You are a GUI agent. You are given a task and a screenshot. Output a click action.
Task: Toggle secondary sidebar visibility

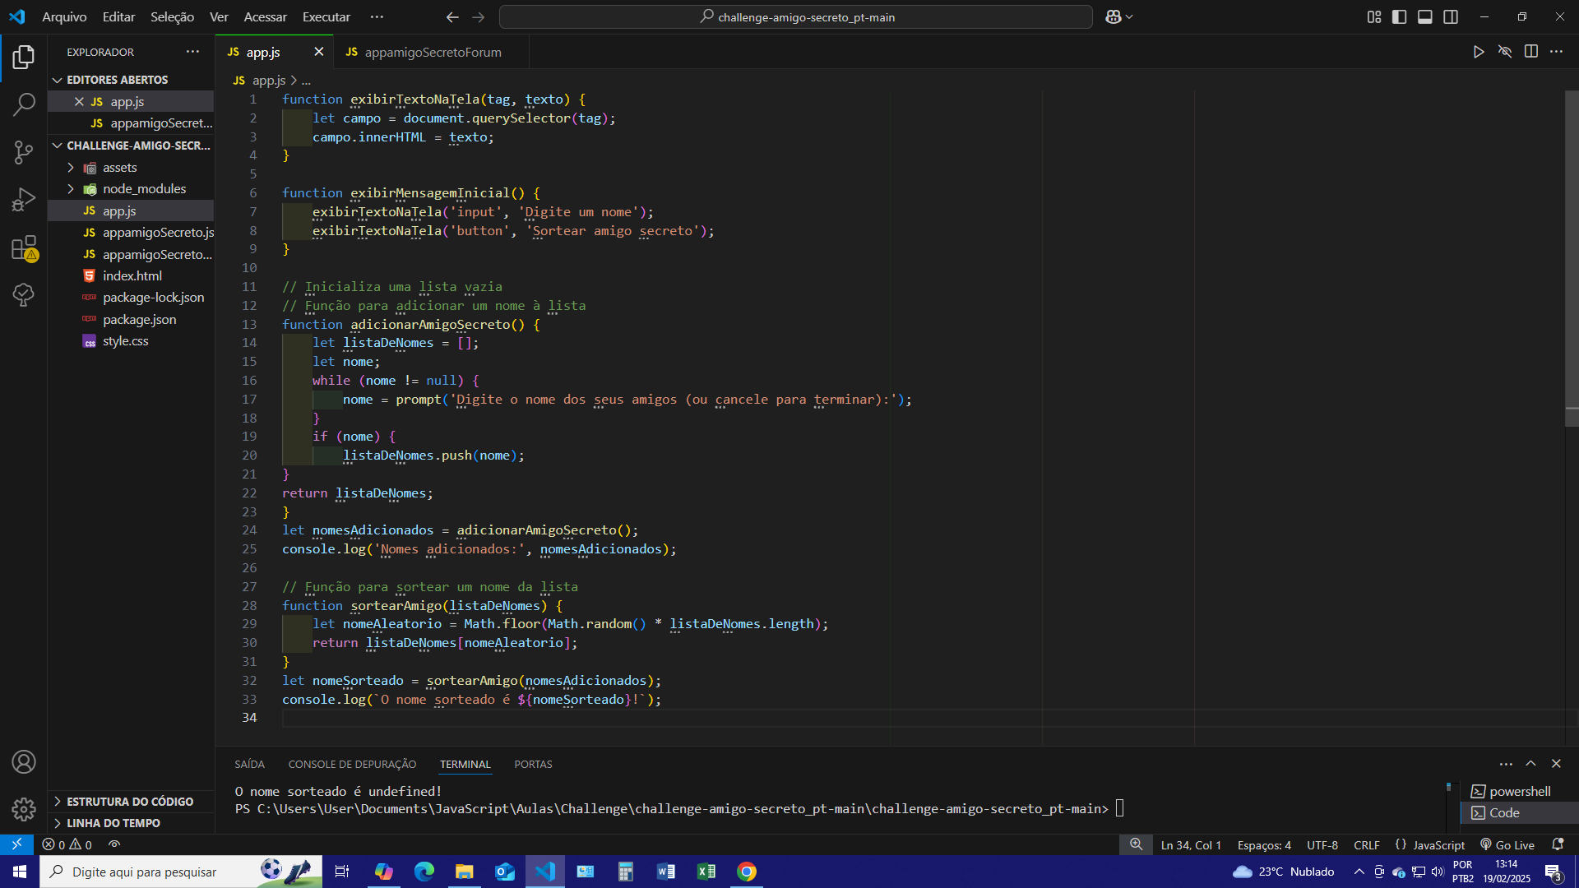[x=1451, y=16]
